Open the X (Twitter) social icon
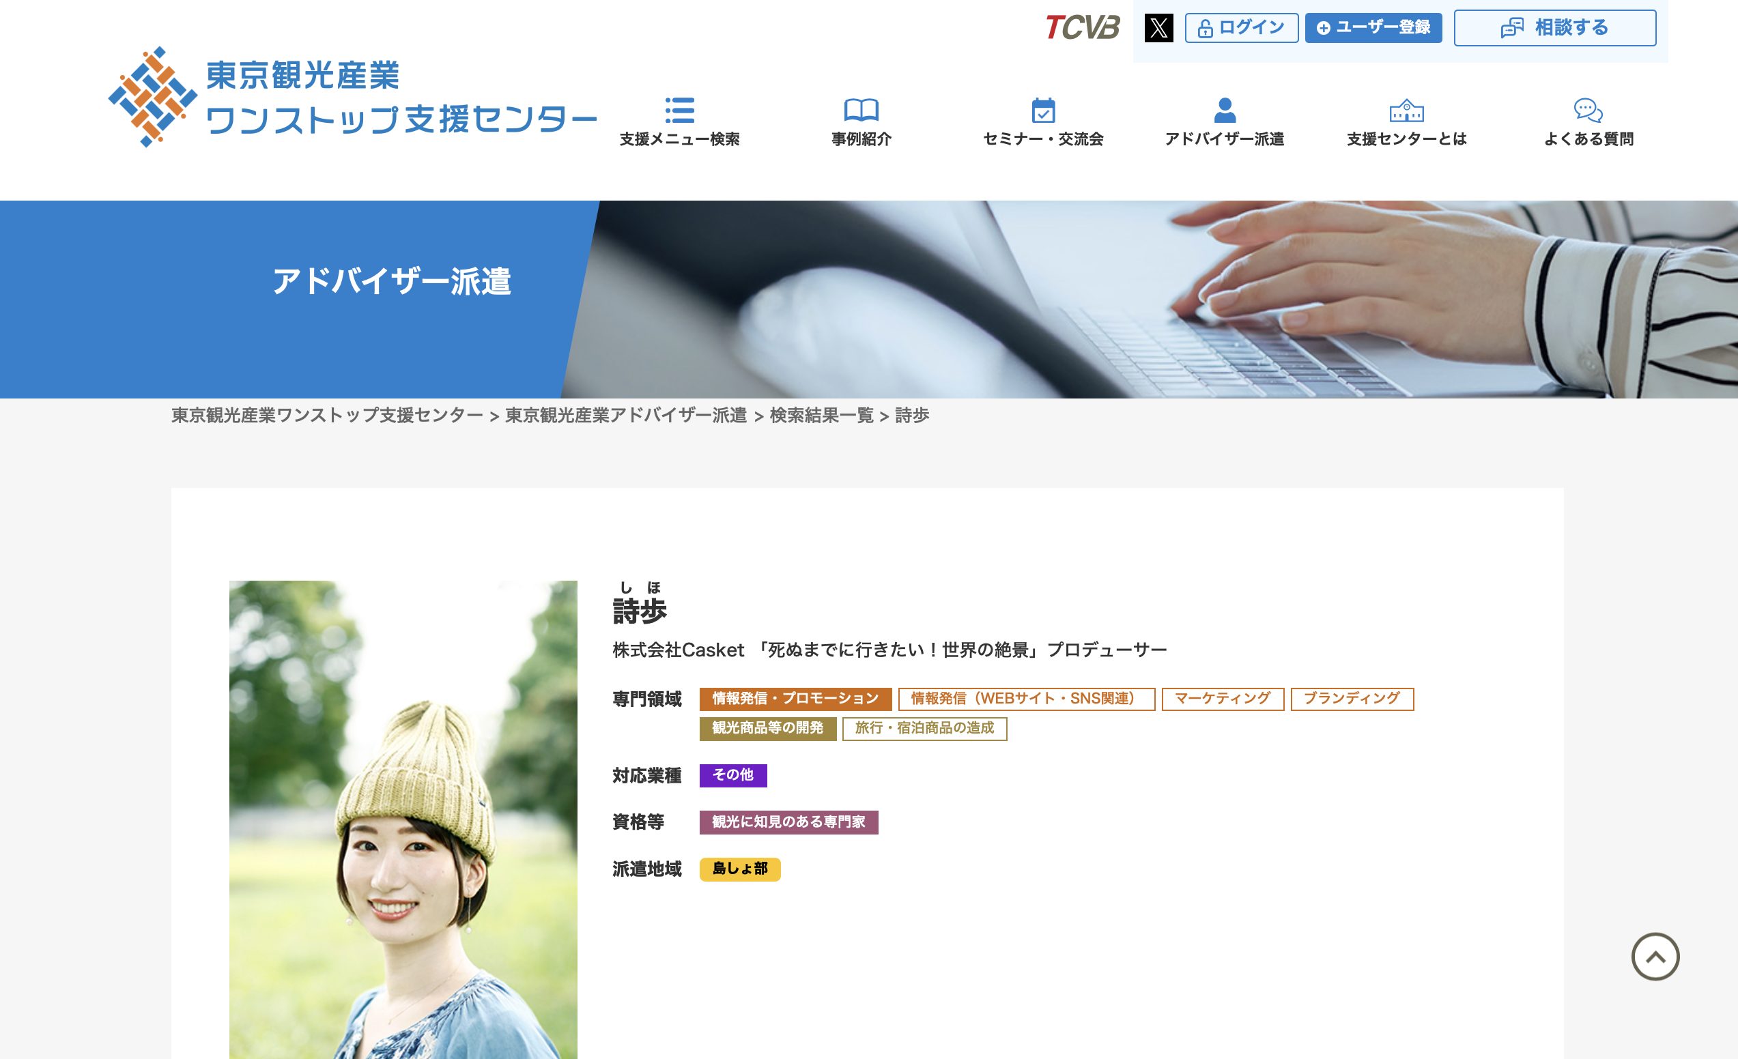Image resolution: width=1738 pixels, height=1059 pixels. [x=1158, y=28]
